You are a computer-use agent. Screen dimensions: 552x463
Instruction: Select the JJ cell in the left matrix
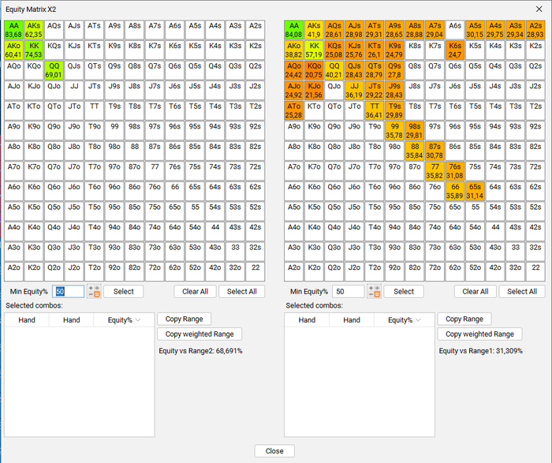[74, 90]
